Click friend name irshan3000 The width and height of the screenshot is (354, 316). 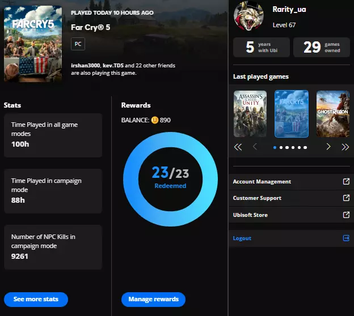click(86, 66)
